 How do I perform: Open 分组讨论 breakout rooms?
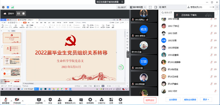(101, 101)
